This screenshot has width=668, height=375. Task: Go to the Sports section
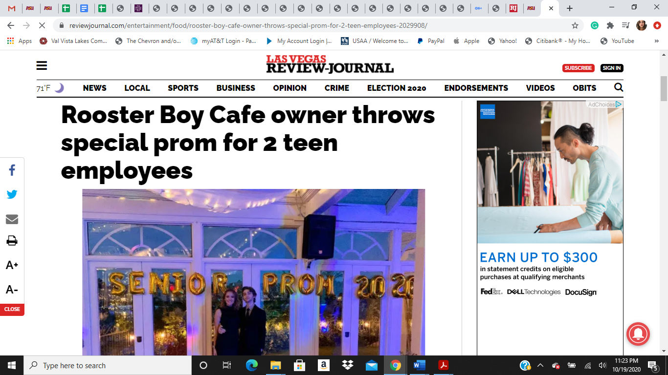pos(183,88)
